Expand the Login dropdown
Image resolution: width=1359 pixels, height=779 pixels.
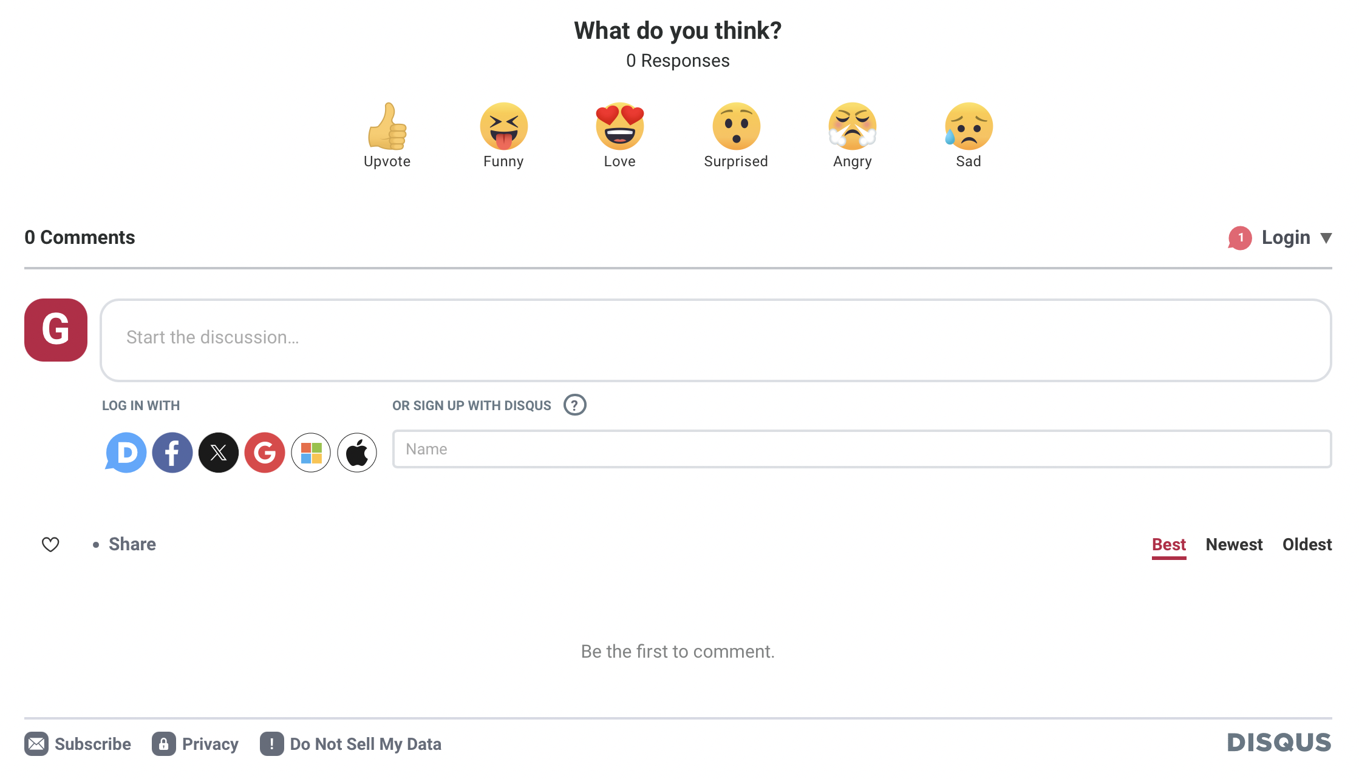(x=1295, y=237)
